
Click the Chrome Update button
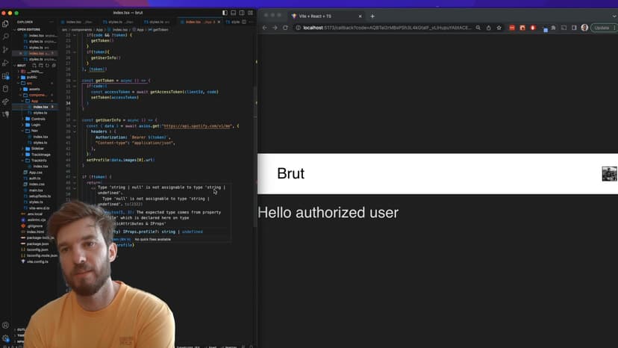click(x=601, y=28)
